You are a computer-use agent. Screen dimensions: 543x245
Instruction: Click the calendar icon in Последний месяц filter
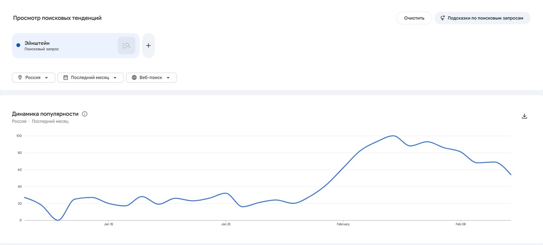[66, 77]
